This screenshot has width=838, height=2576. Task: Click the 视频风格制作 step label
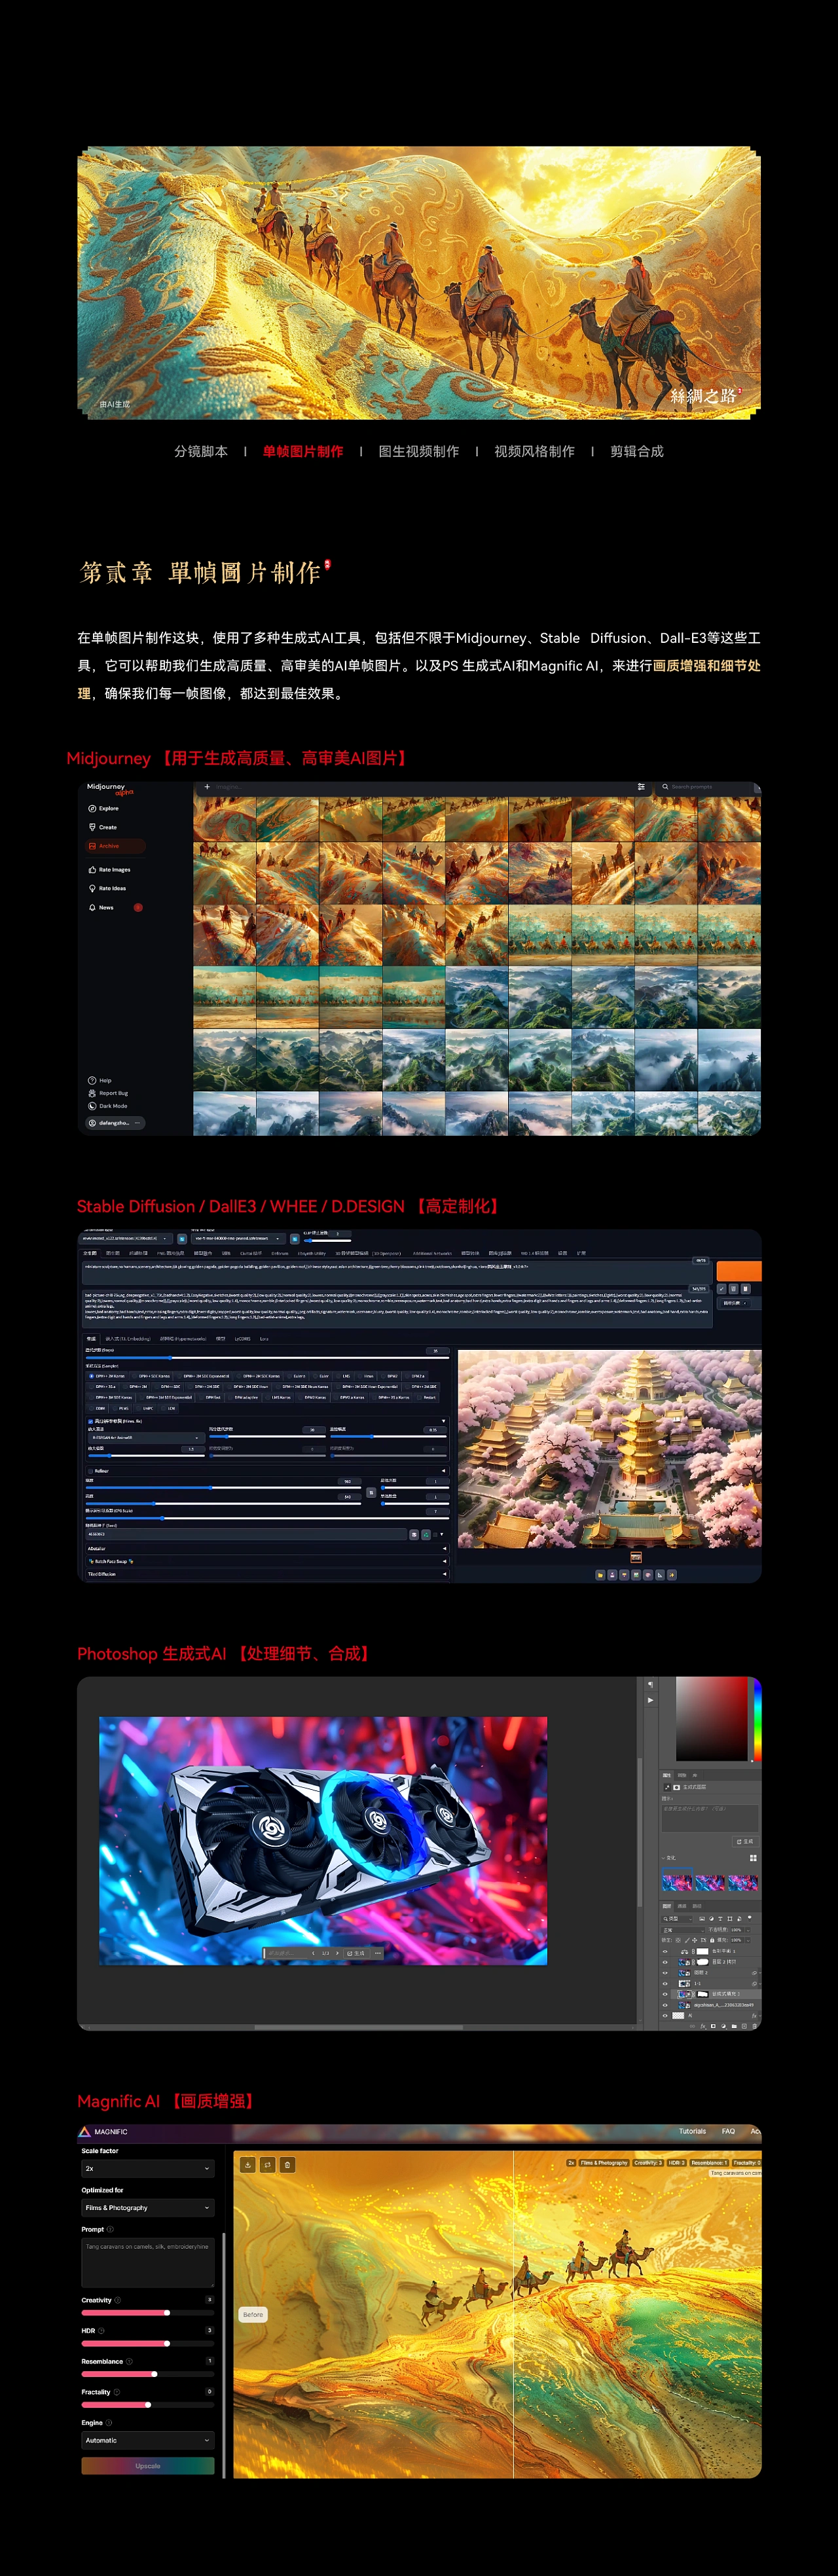coord(534,451)
